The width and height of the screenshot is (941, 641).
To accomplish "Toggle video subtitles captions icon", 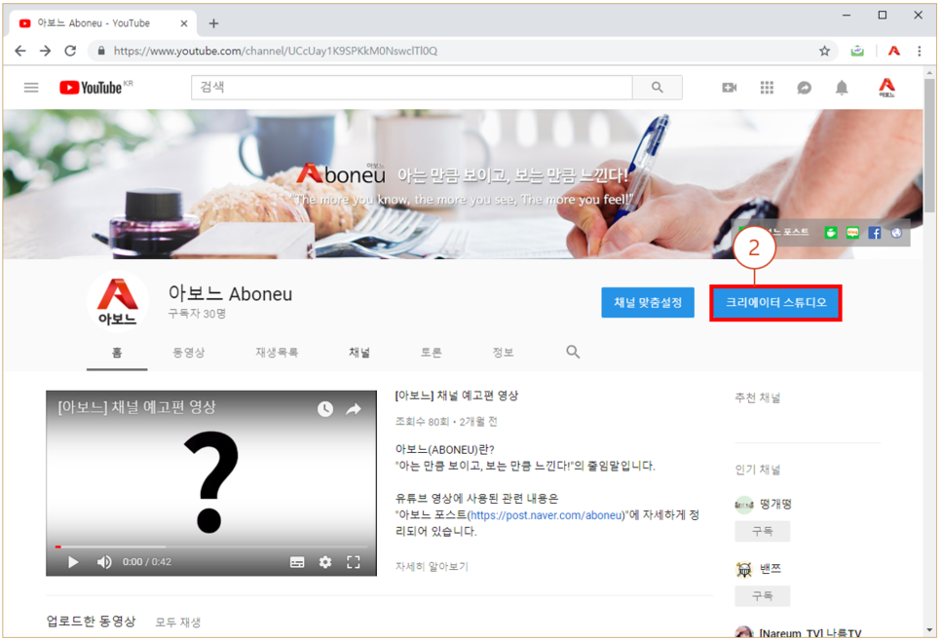I will click(x=297, y=562).
